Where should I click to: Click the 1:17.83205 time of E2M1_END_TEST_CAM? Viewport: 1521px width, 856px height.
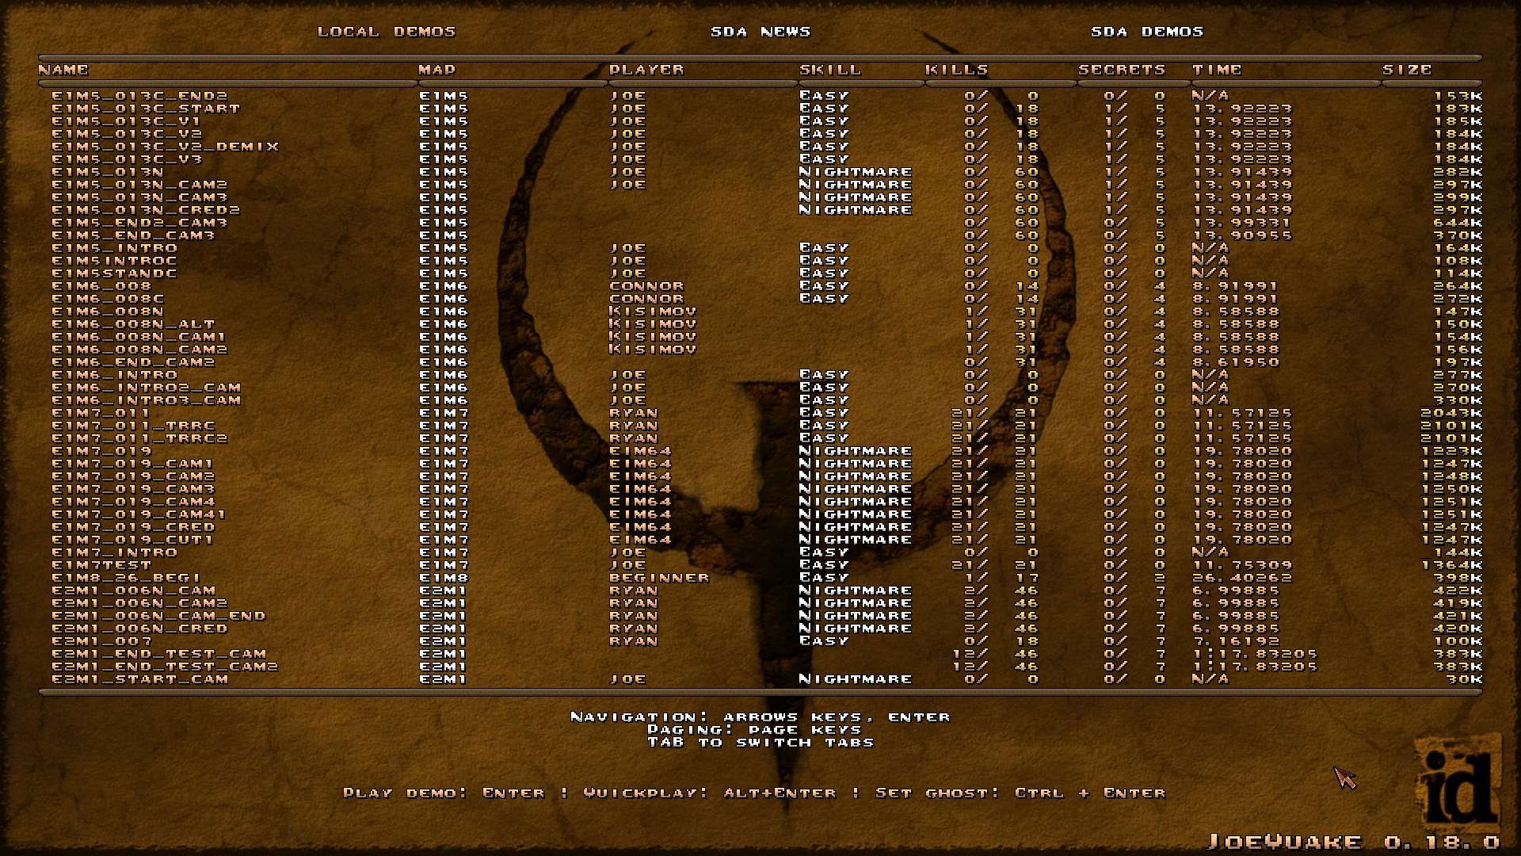point(1255,654)
